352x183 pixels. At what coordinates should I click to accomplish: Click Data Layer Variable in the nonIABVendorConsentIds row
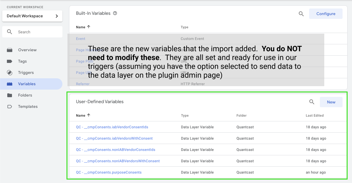click(197, 150)
